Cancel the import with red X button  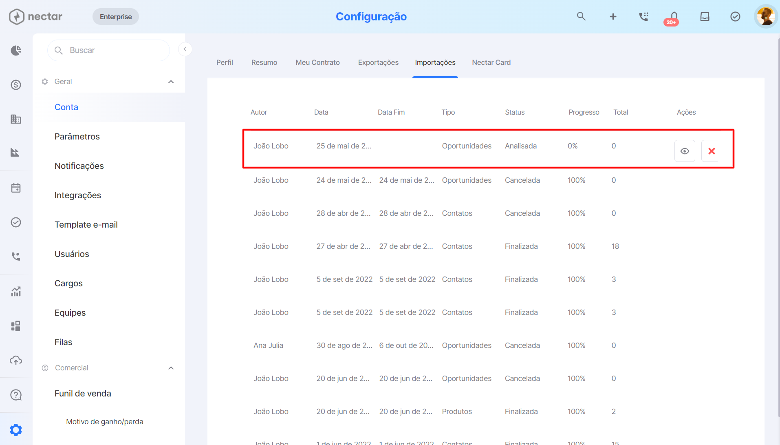[x=712, y=151]
